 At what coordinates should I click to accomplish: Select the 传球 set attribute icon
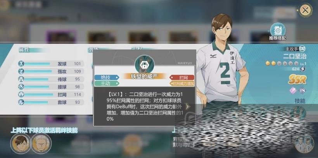point(21,79)
